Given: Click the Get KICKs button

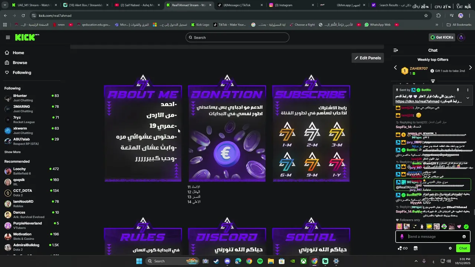Looking at the screenshot, I should [x=442, y=37].
